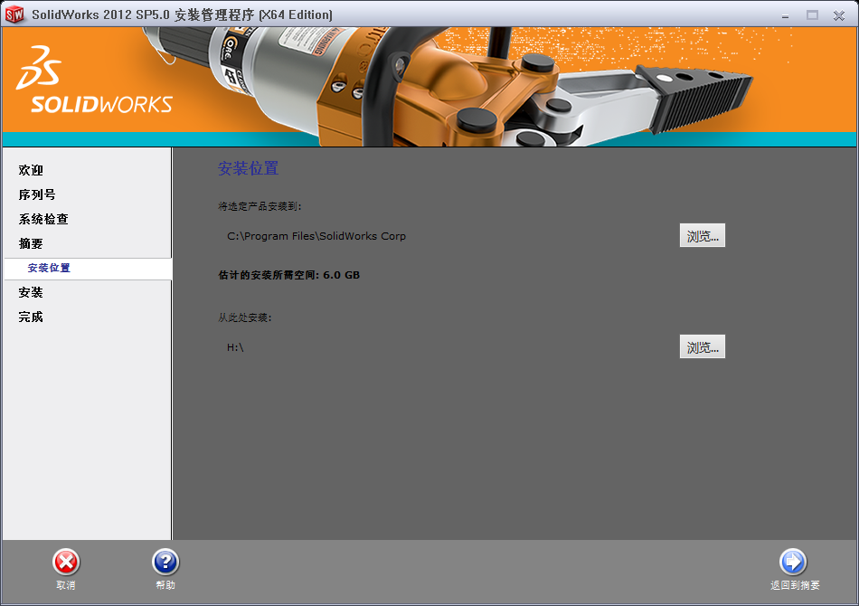Select the System Check (系统检查) step

point(43,219)
